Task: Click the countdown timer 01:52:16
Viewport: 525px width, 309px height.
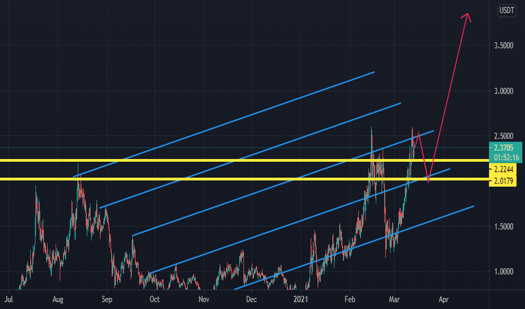Action: 506,157
